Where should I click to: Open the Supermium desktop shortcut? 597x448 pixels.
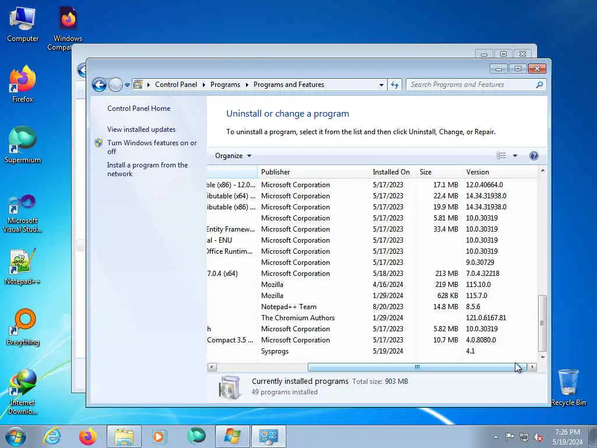pyautogui.click(x=23, y=145)
